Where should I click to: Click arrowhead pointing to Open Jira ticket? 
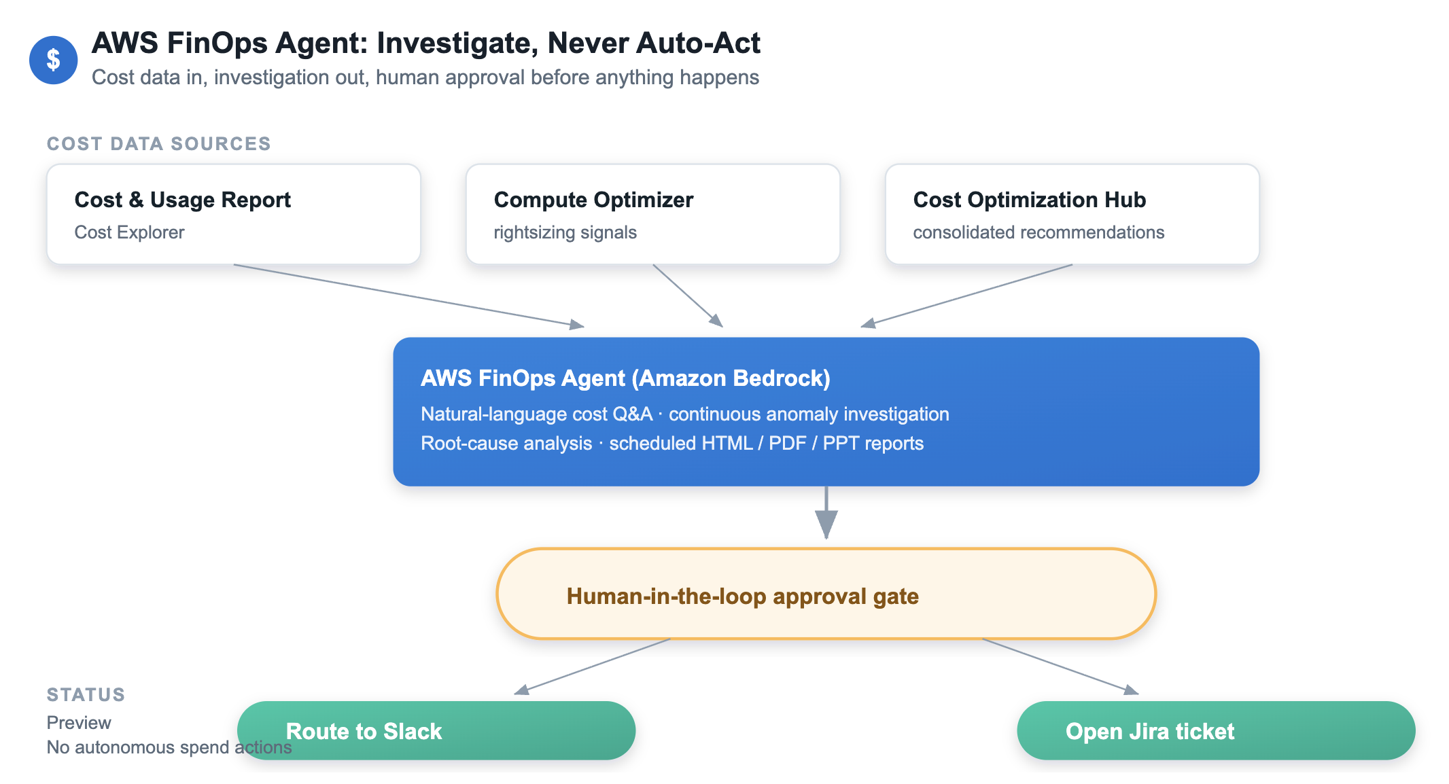[x=1132, y=690]
